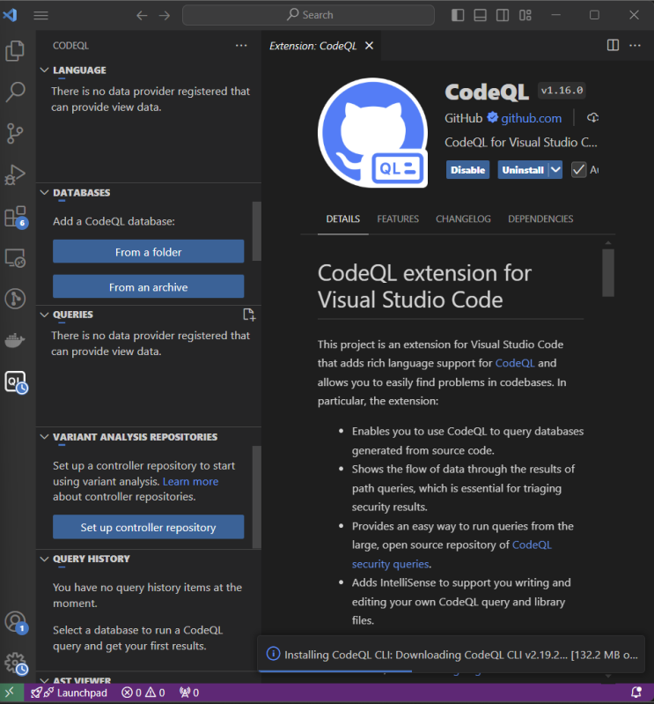Collapse the DATABASES section
This screenshot has width=654, height=704.
[x=44, y=193]
